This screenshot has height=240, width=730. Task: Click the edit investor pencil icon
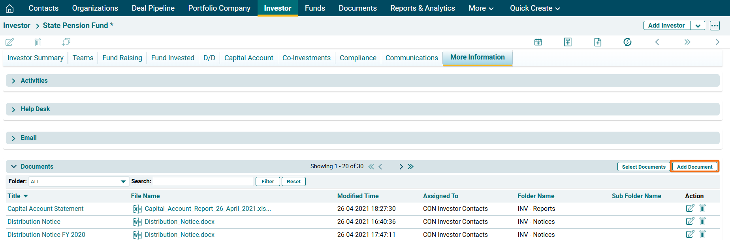click(10, 42)
